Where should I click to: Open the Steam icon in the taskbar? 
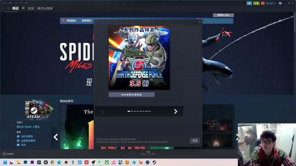coord(154,162)
